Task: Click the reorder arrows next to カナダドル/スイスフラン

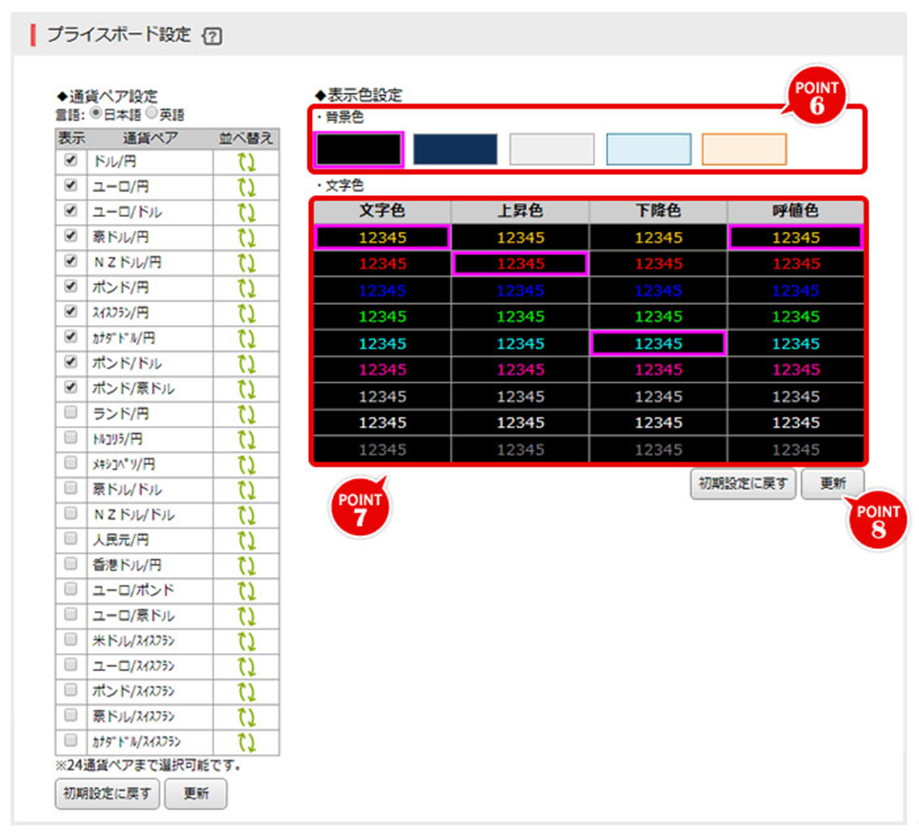Action: point(246,742)
